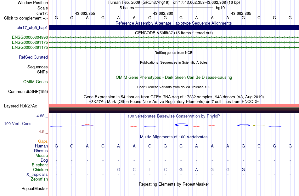Open the GTEx Gene Expression track title
This screenshot has height=196, width=299.
173,97
